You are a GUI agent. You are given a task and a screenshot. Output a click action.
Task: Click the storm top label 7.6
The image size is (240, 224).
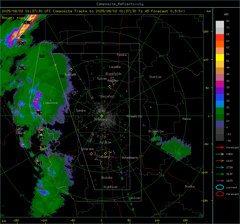(x=41, y=138)
